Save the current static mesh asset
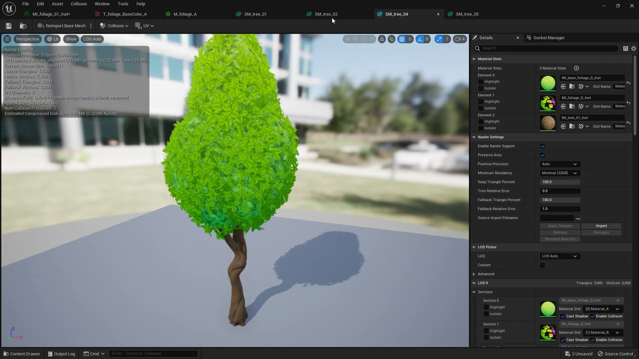The image size is (639, 359). 8,25
